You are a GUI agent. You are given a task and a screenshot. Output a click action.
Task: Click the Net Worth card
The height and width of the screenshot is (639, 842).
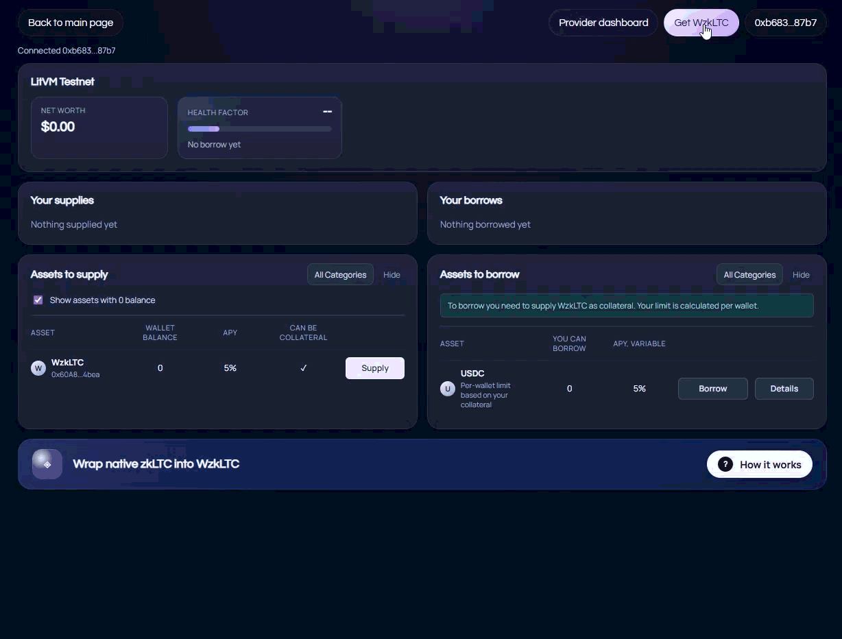click(99, 128)
